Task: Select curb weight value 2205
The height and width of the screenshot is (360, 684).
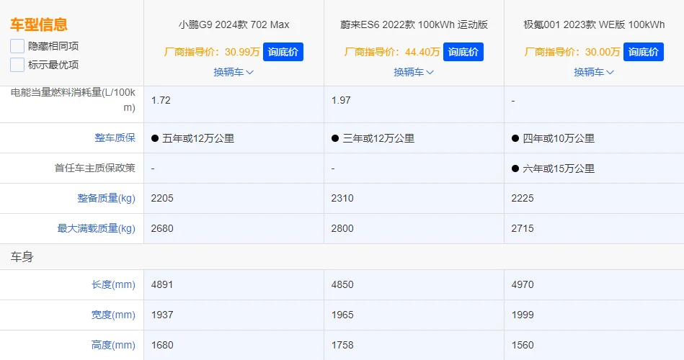Action: pyautogui.click(x=162, y=198)
